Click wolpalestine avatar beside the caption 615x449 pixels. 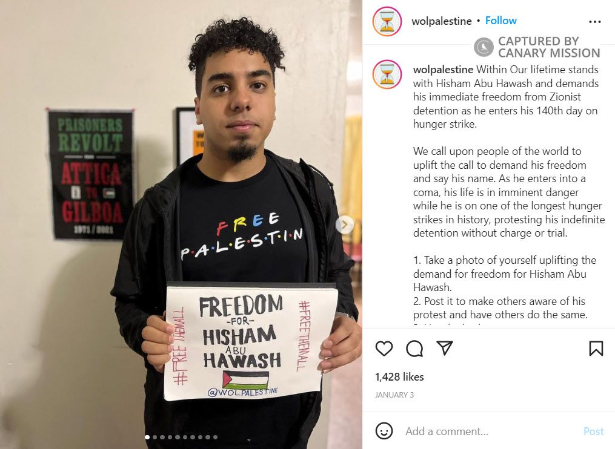click(x=387, y=74)
